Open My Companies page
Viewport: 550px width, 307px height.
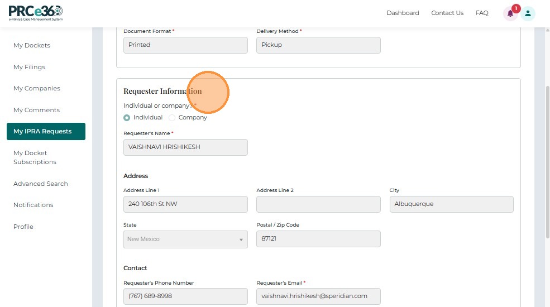[x=37, y=88]
